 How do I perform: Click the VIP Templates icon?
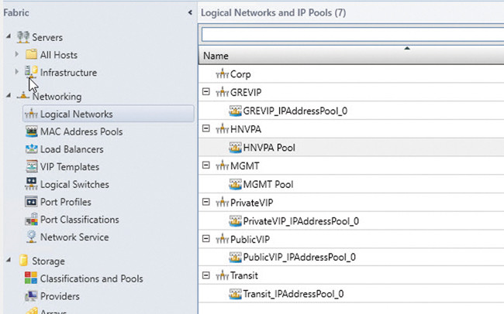click(32, 167)
